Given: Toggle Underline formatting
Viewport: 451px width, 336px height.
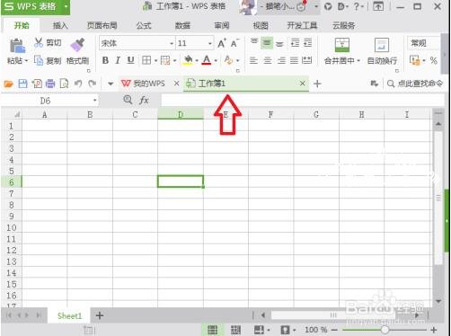Looking at the screenshot, I should pos(130,60).
